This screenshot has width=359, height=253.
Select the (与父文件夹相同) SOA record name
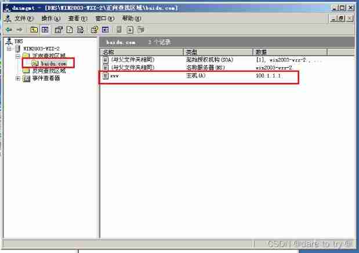point(133,60)
